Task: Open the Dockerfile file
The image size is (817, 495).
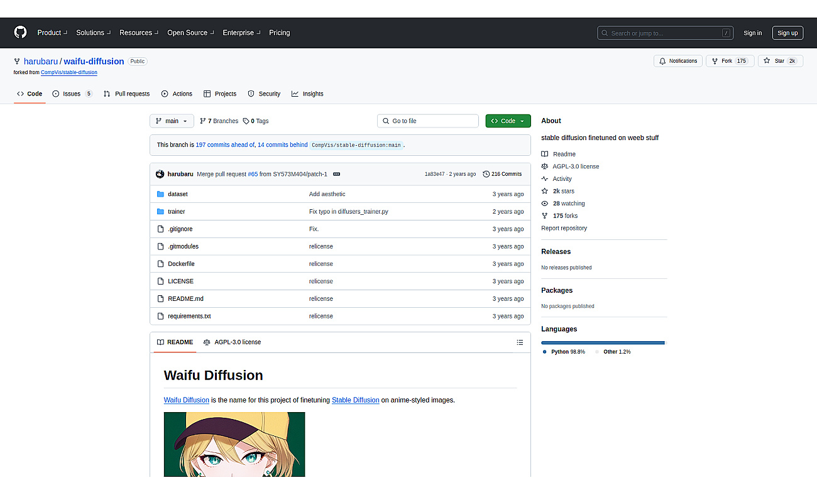Action: [x=181, y=264]
